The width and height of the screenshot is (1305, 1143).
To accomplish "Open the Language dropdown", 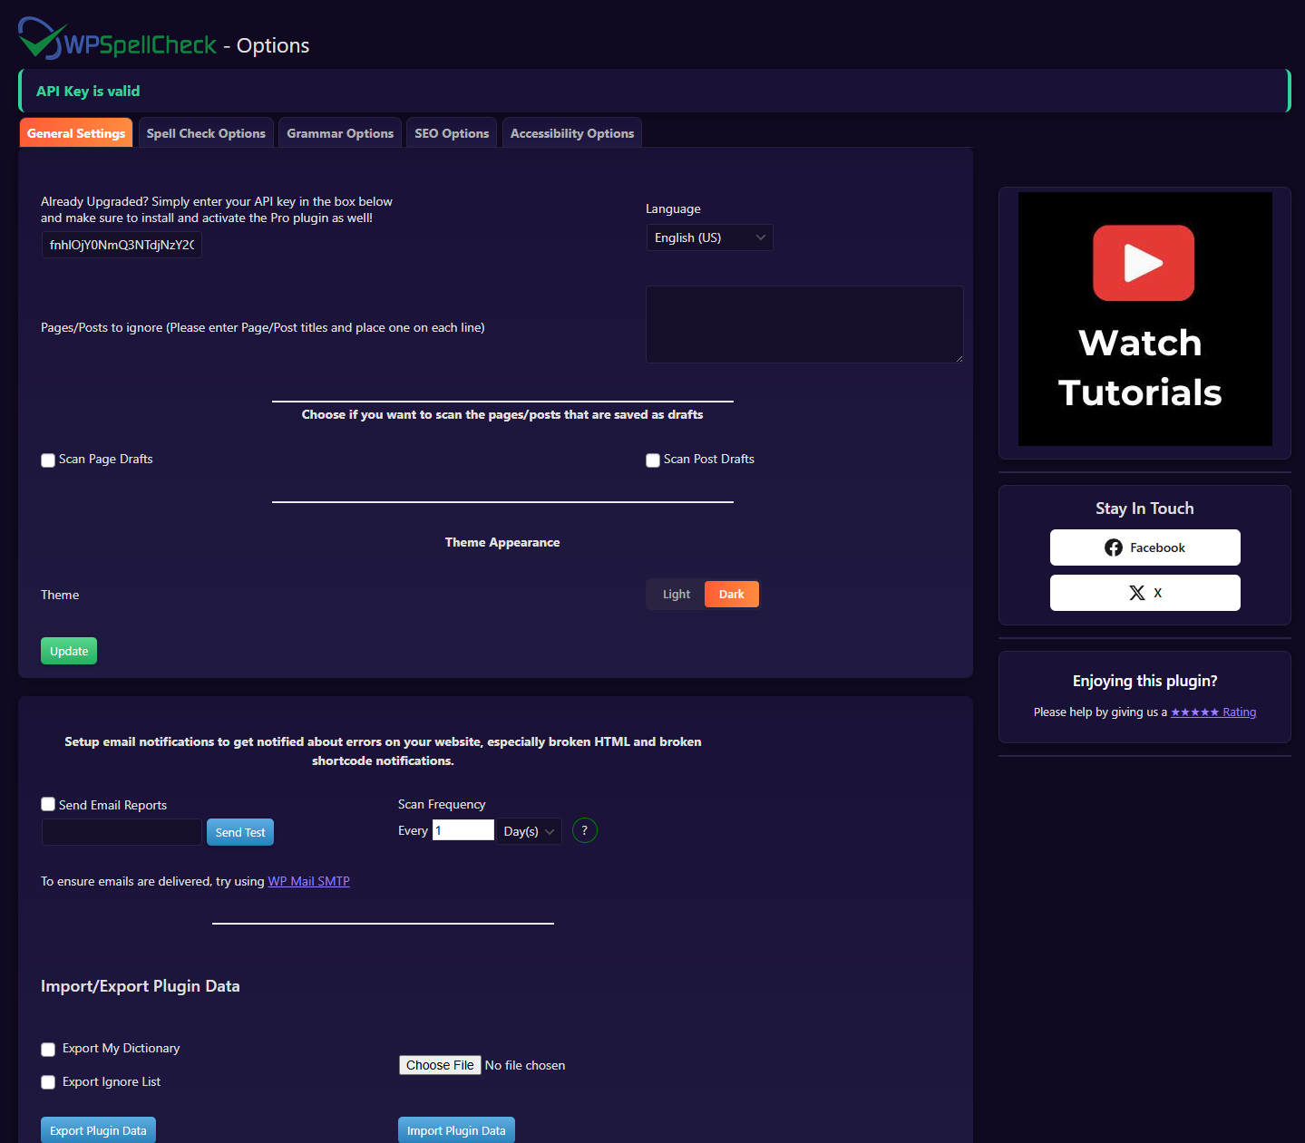I will click(709, 237).
